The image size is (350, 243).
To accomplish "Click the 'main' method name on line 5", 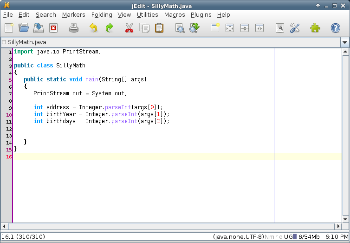I will coord(92,79).
